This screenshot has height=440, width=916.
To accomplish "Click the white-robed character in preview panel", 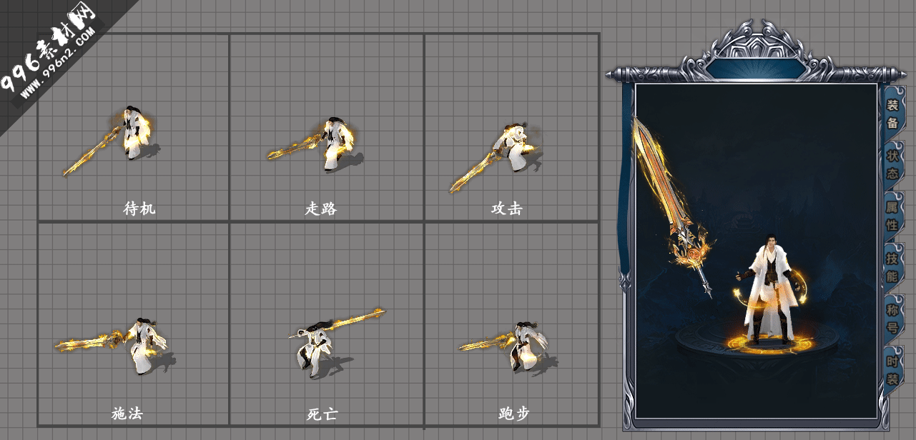I will click(769, 289).
